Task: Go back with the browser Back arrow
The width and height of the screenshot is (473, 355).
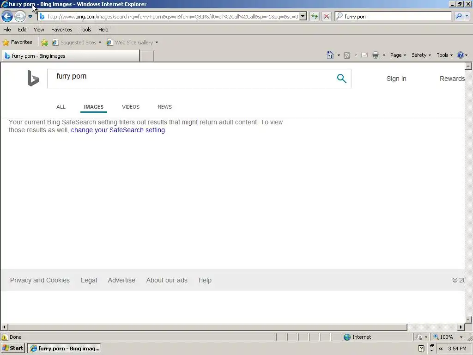Action: [7, 16]
